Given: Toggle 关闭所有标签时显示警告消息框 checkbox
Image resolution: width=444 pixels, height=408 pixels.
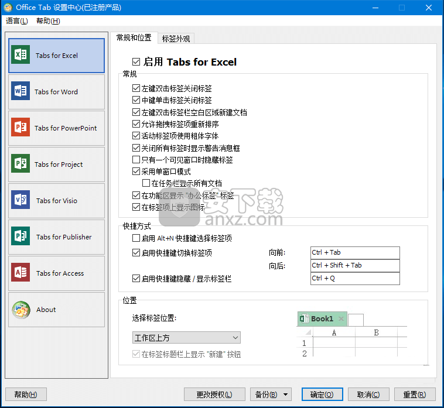Looking at the screenshot, I should tap(136, 148).
